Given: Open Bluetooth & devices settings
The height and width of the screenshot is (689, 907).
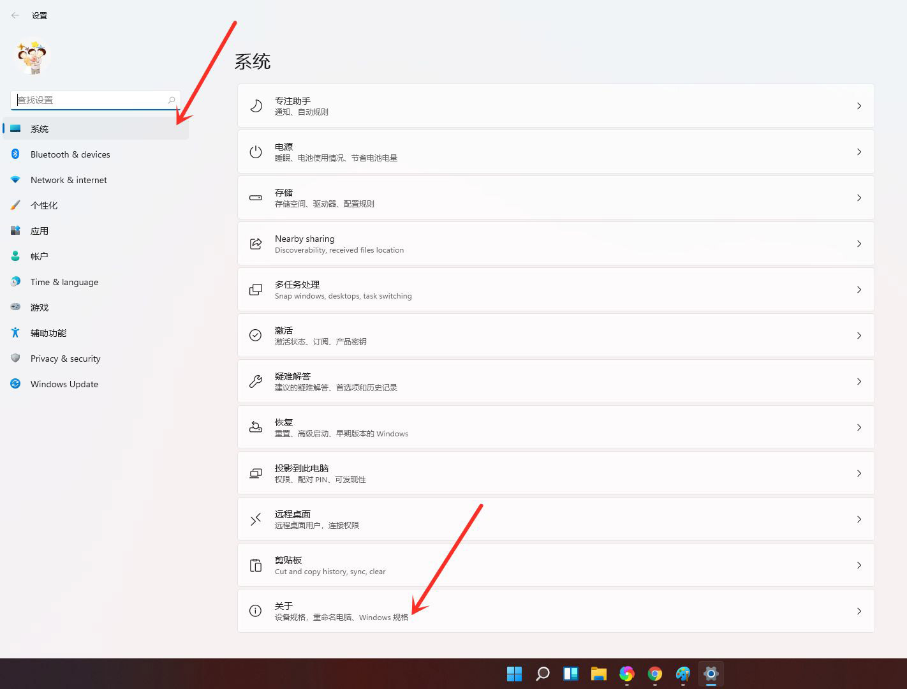Looking at the screenshot, I should pyautogui.click(x=70, y=154).
